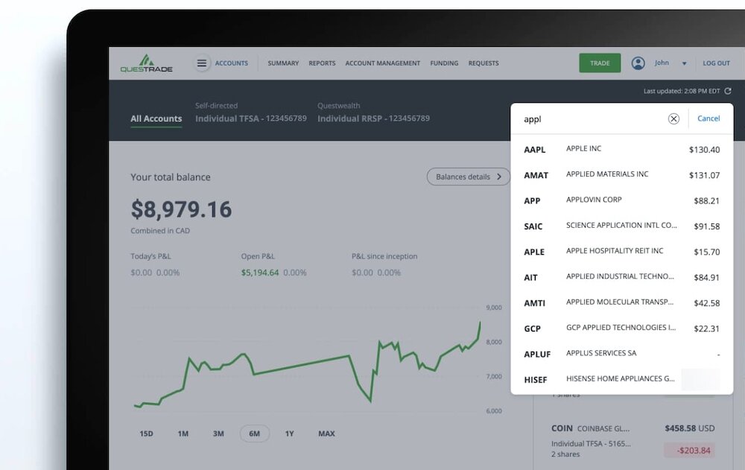Choose AAPL Apple Inc from results
Screen dimensions: 745x470
coord(621,149)
